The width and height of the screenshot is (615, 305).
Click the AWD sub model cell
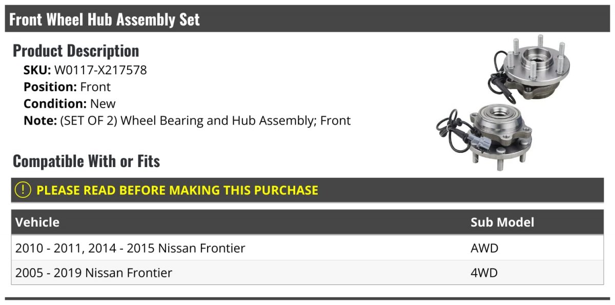(x=484, y=248)
